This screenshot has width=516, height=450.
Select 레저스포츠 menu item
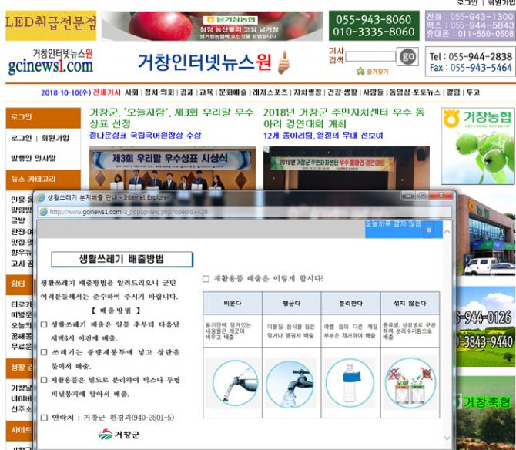270,92
